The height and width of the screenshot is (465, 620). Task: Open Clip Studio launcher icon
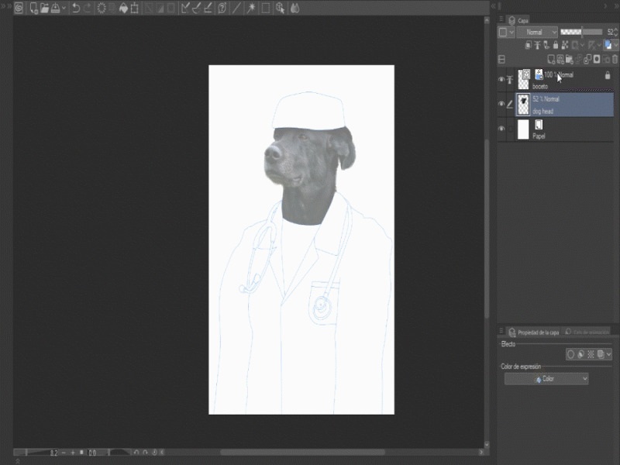[x=19, y=9]
